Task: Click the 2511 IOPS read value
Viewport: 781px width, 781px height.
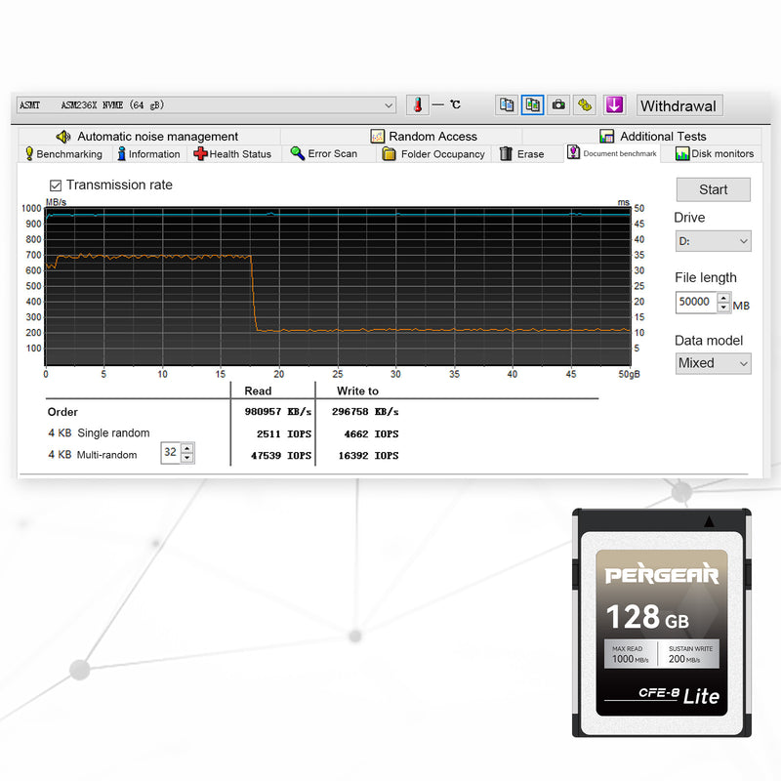Action: point(284,433)
